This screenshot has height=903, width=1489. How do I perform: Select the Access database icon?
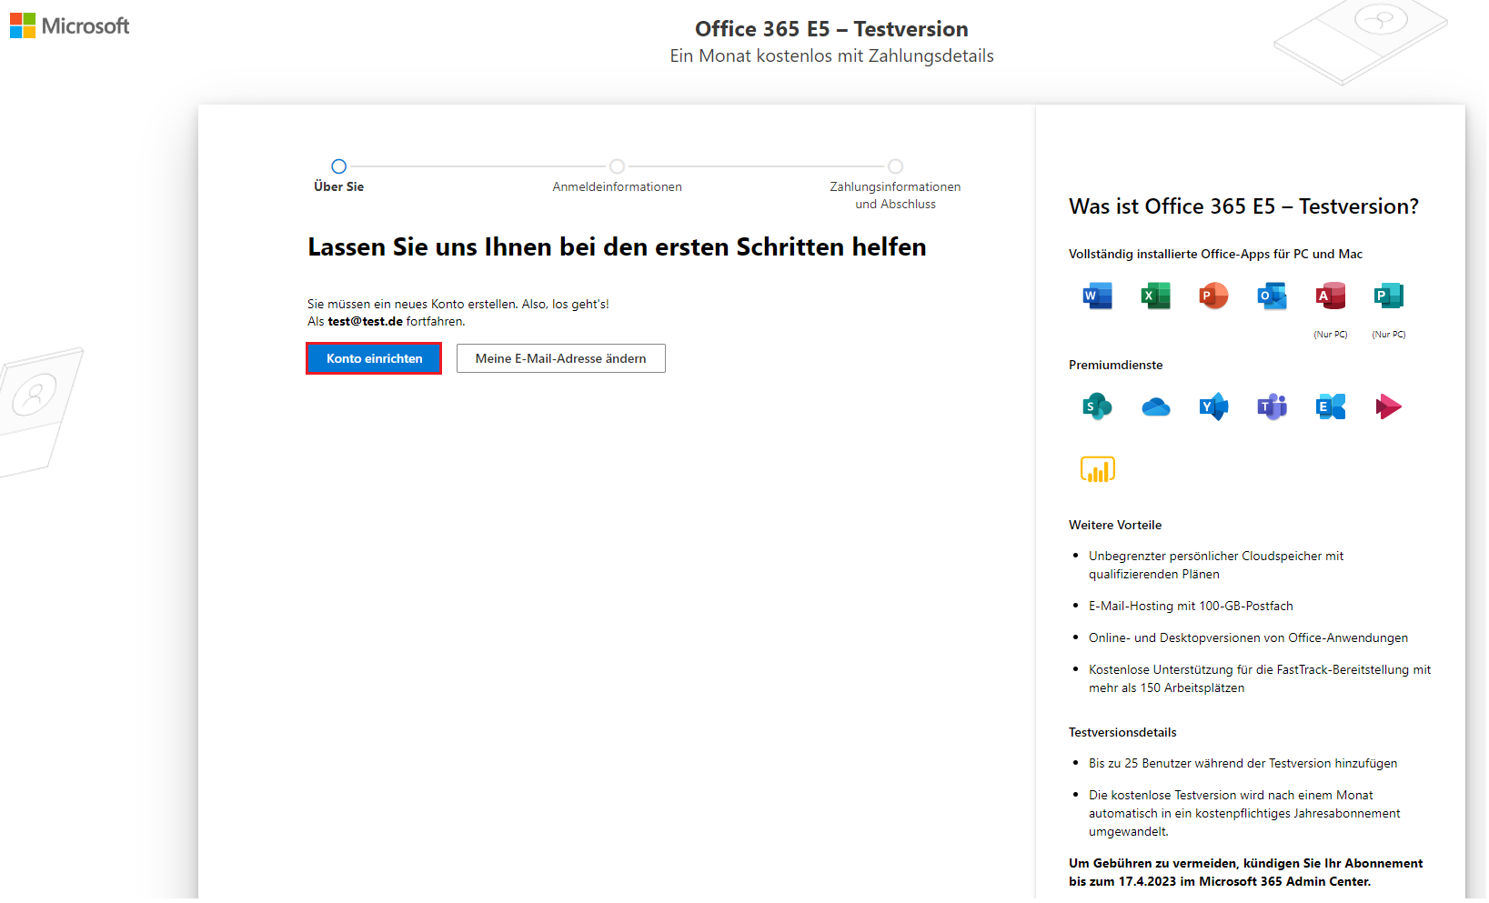[1330, 296]
